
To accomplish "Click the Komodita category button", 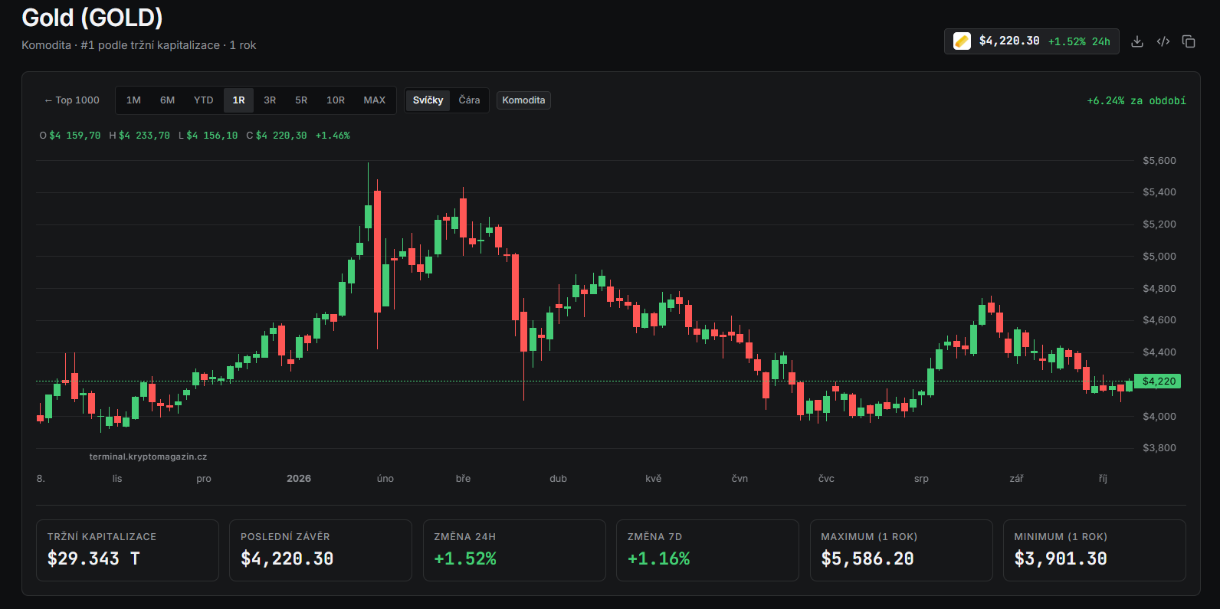I will [524, 100].
